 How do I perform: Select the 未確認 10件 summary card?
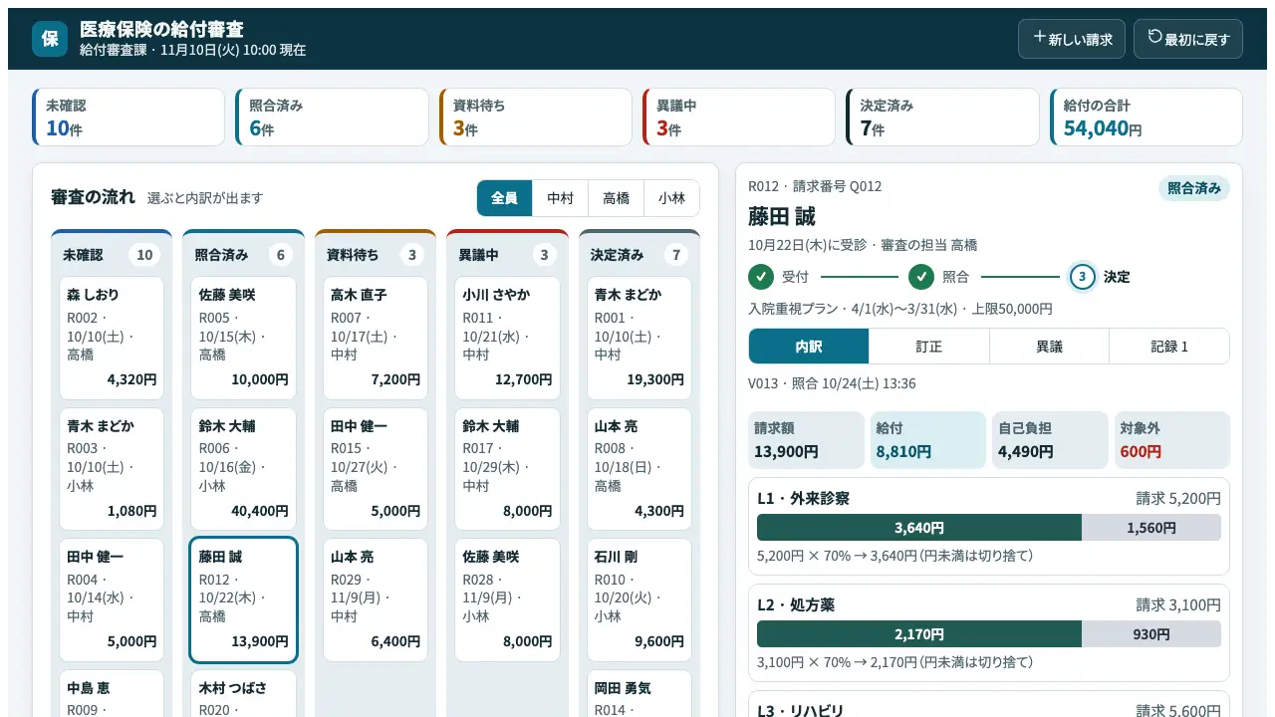click(128, 118)
